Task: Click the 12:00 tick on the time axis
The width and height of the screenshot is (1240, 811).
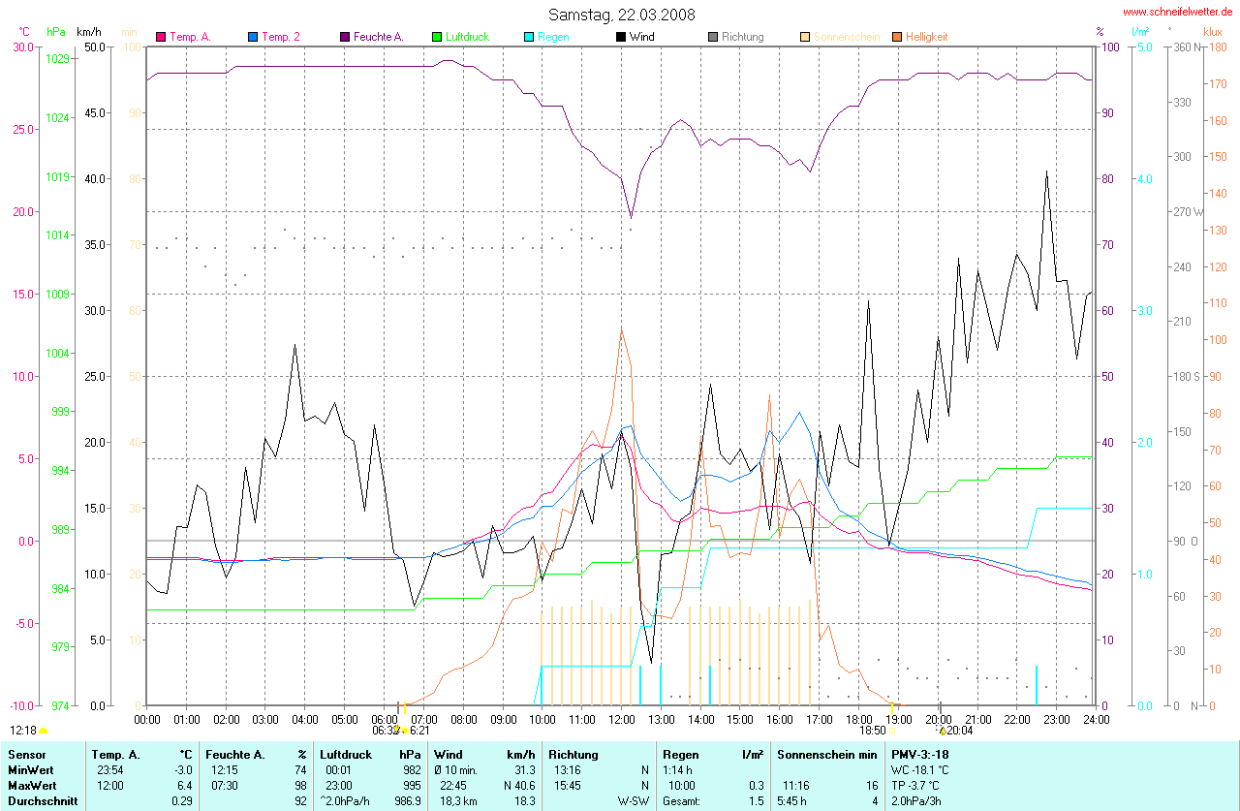Action: [x=621, y=719]
